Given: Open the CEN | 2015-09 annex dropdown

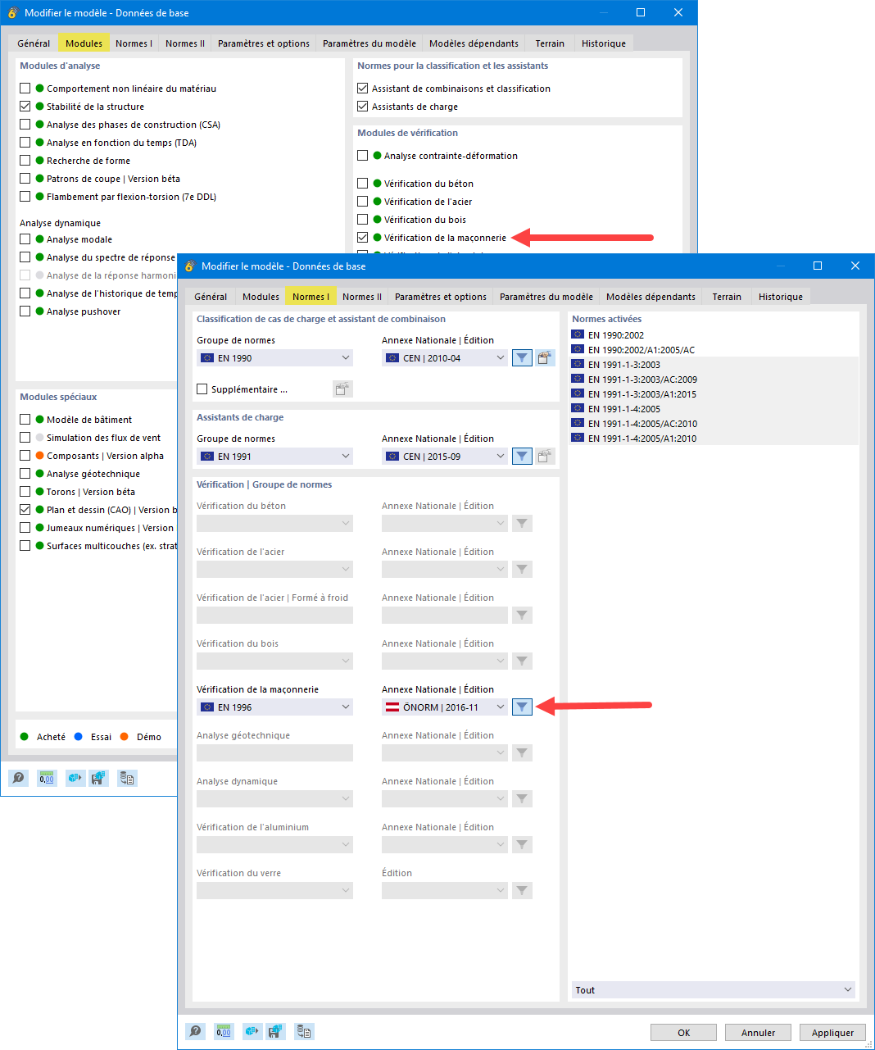Looking at the screenshot, I should point(445,457).
